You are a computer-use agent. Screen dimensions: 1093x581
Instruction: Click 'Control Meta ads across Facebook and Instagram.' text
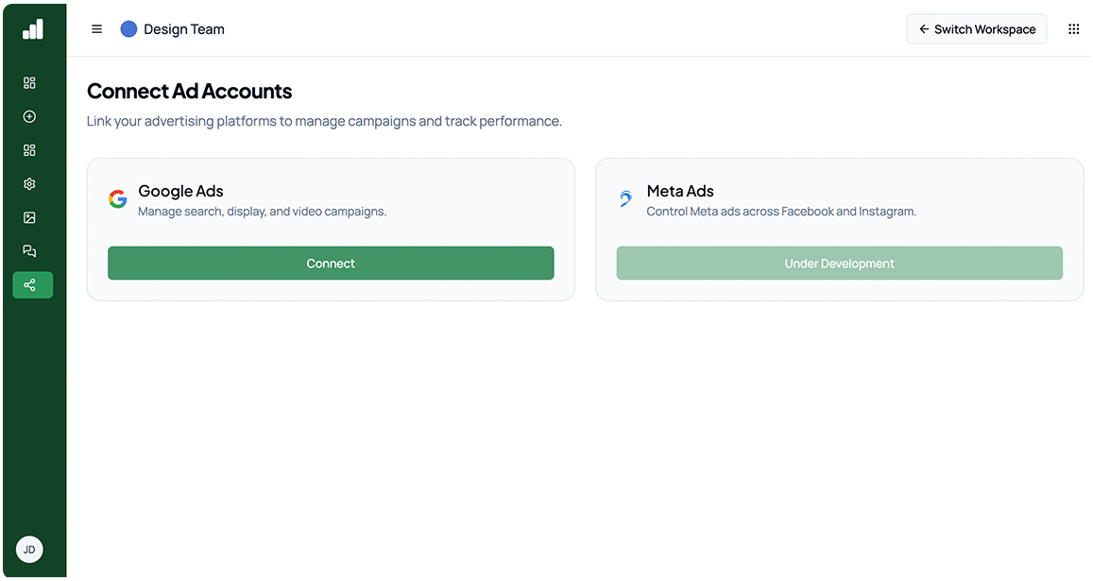(781, 212)
